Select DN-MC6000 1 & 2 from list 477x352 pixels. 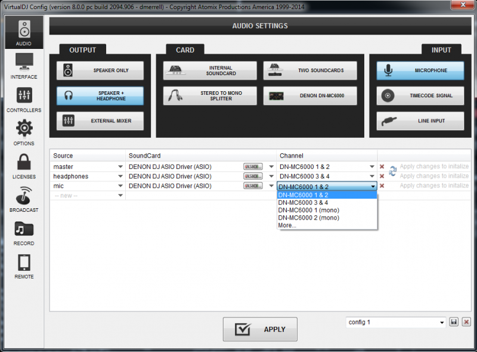tap(327, 195)
